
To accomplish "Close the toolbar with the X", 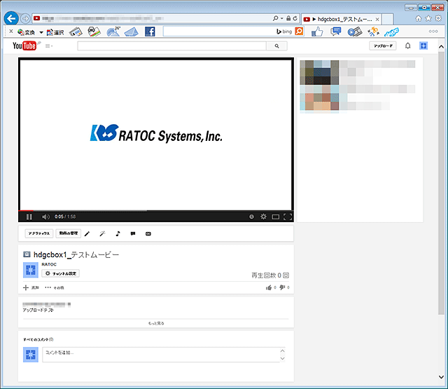I will point(11,31).
